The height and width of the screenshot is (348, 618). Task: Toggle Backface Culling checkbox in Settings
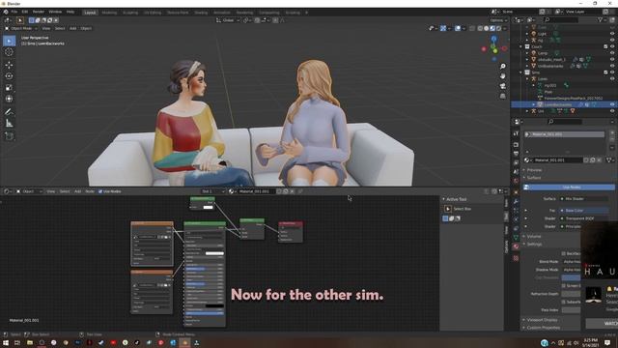(x=564, y=253)
